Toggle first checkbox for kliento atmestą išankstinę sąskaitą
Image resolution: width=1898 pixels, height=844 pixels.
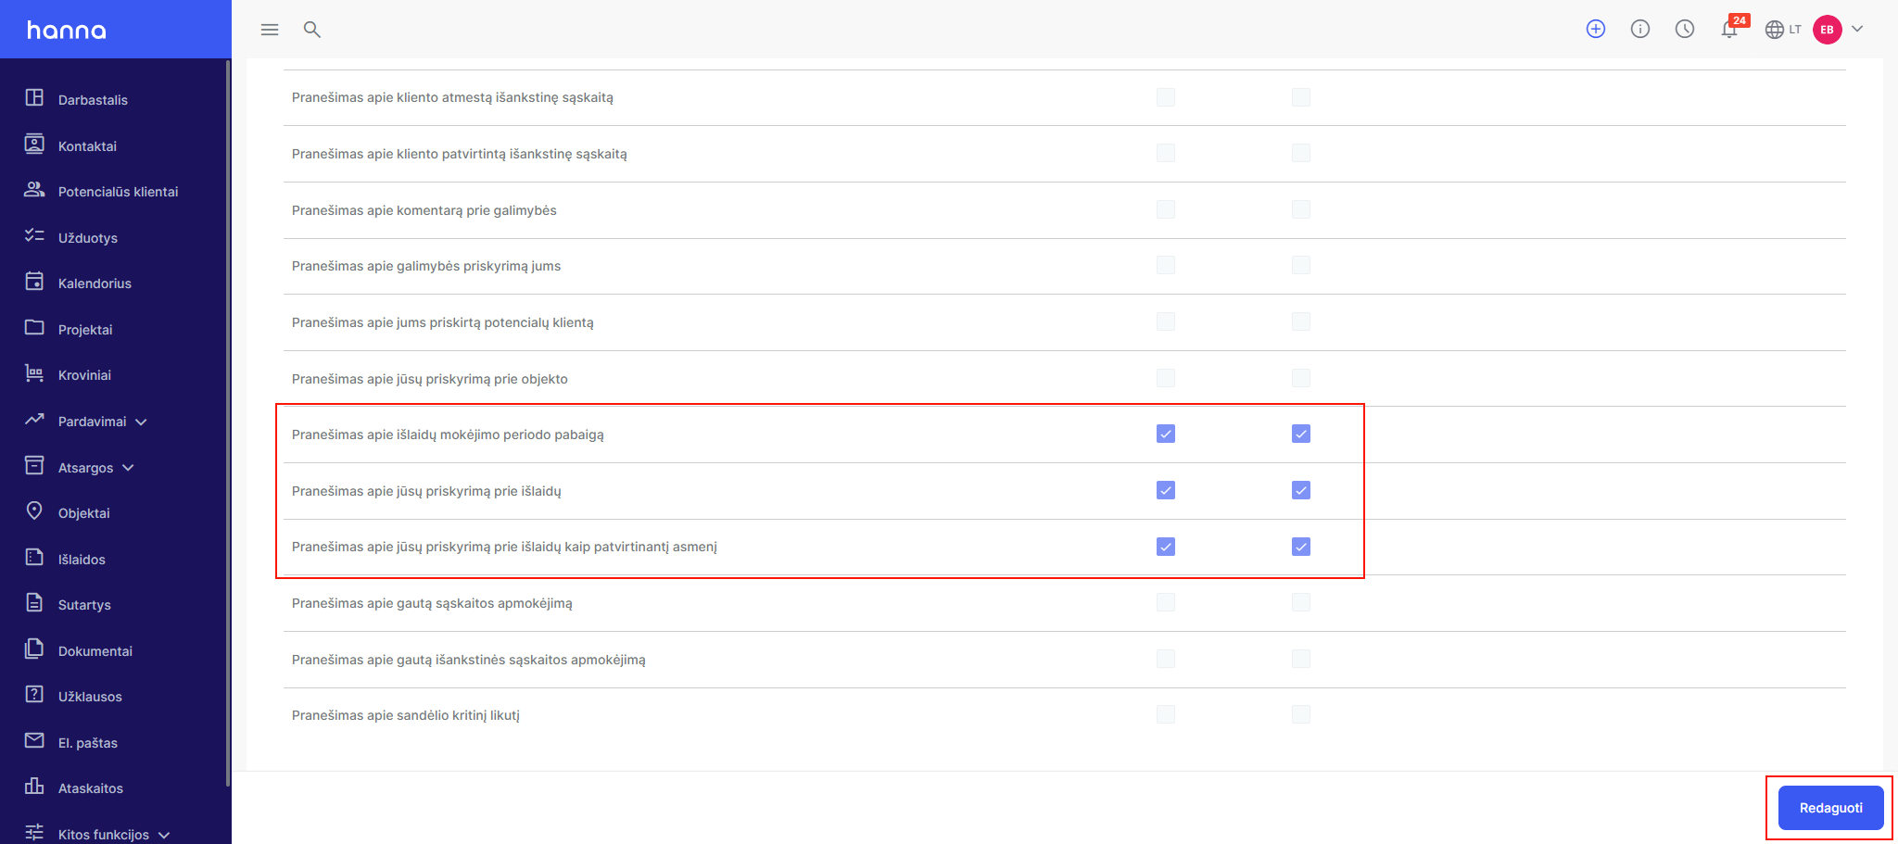1166,97
